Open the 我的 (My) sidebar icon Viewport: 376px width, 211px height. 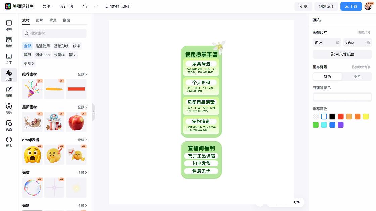(9, 109)
